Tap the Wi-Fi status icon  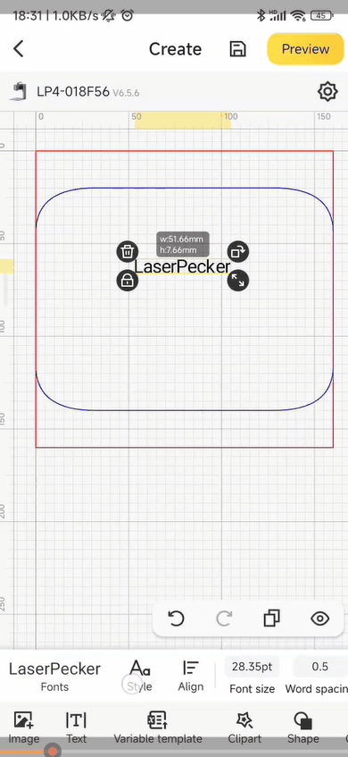coord(298,16)
